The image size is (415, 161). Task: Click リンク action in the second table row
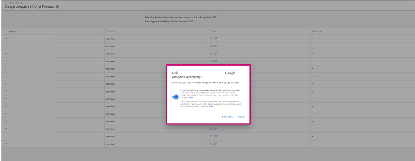pos(214,46)
